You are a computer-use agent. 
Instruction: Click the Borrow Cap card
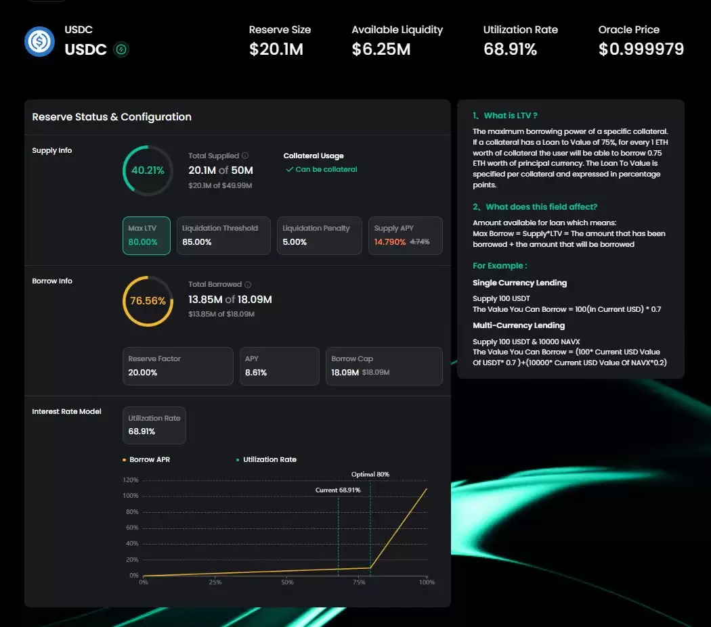tap(383, 366)
